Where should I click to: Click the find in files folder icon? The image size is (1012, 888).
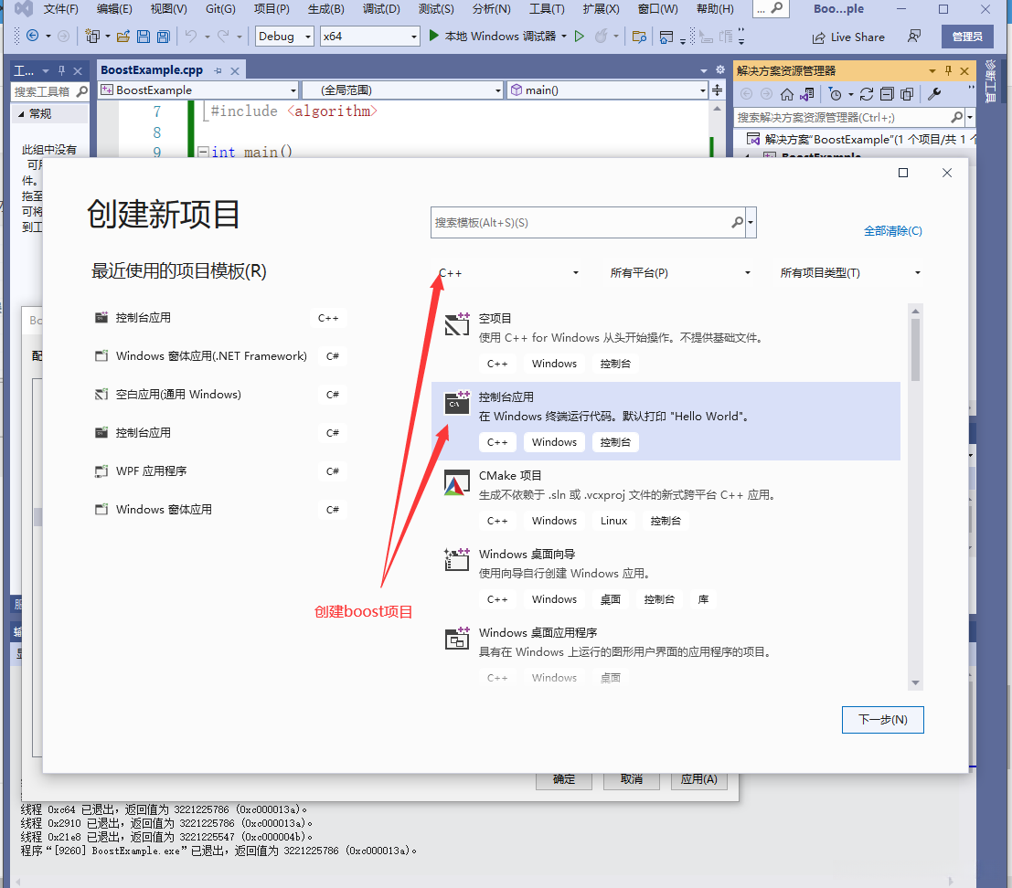click(x=639, y=37)
